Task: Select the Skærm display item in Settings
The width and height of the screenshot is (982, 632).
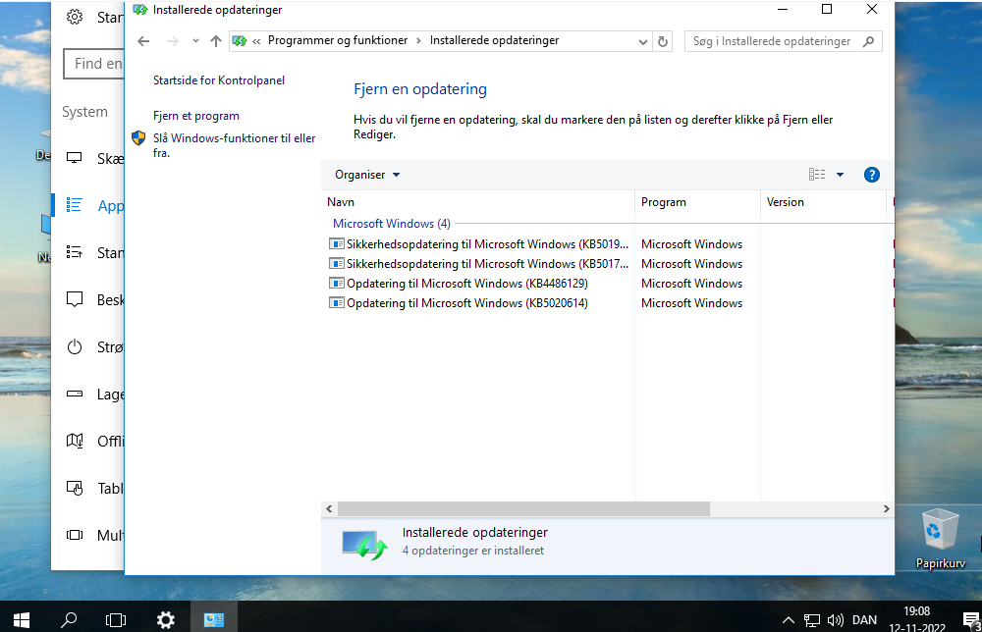Action: pyautogui.click(x=89, y=158)
